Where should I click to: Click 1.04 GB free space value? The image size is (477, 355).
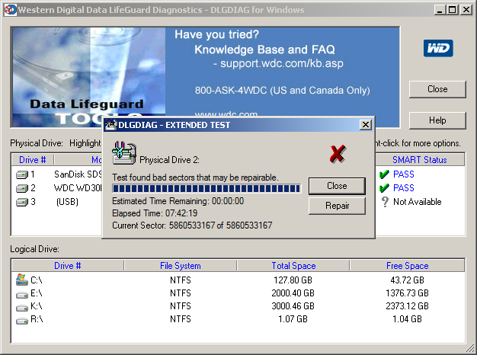tap(408, 319)
